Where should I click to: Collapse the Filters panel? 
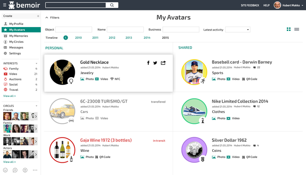pos(47,17)
